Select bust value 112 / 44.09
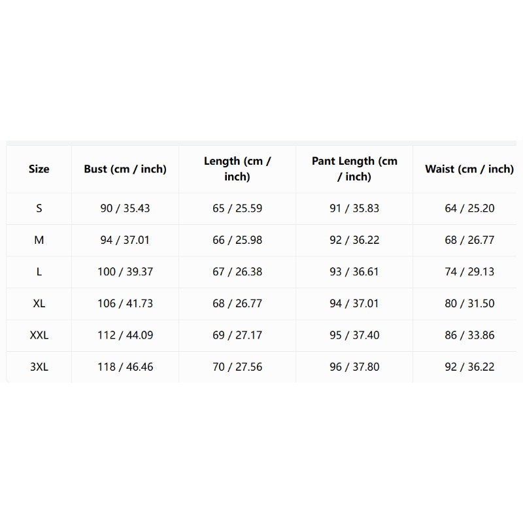This screenshot has width=523, height=523. pyautogui.click(x=125, y=335)
